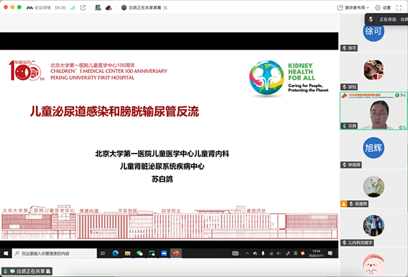The image size is (408, 277).
Task: Click the pop-out share arrow icon
Action: point(83,7)
